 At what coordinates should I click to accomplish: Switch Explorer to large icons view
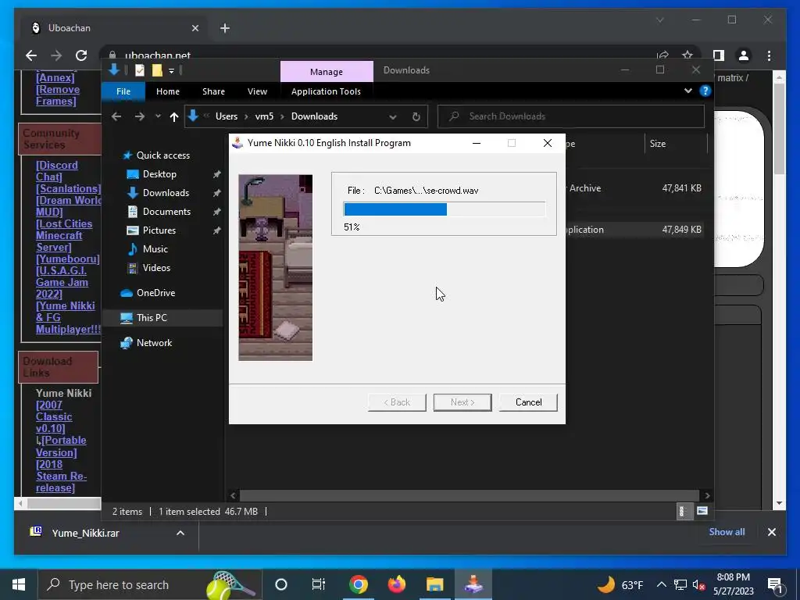click(702, 511)
